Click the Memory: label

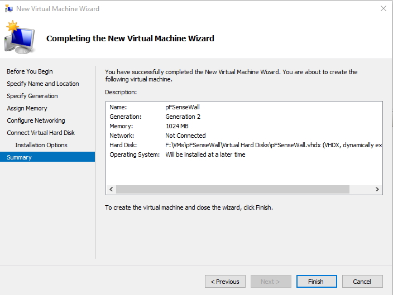coord(121,126)
